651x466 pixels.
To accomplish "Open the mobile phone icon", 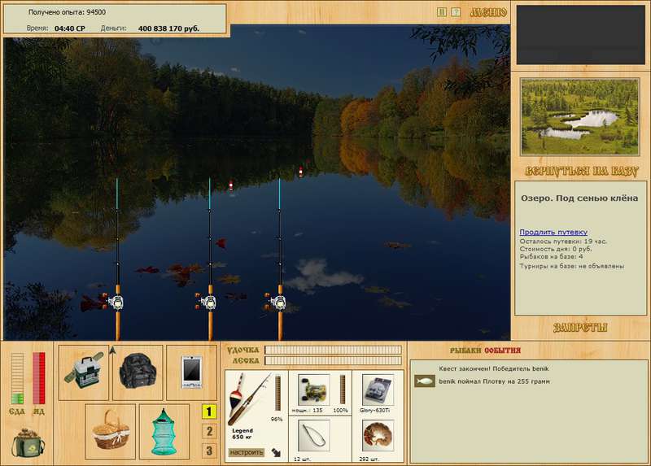I will tap(191, 372).
